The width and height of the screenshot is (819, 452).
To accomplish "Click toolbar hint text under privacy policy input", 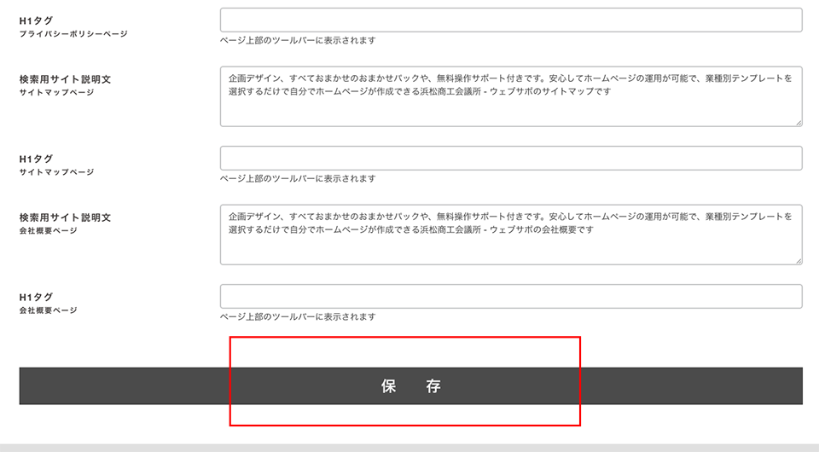I will [x=298, y=40].
